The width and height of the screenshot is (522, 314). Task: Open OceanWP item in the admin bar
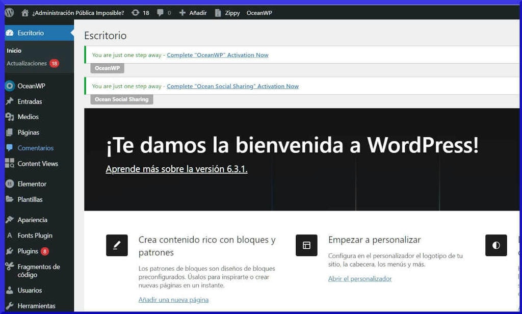coord(259,13)
